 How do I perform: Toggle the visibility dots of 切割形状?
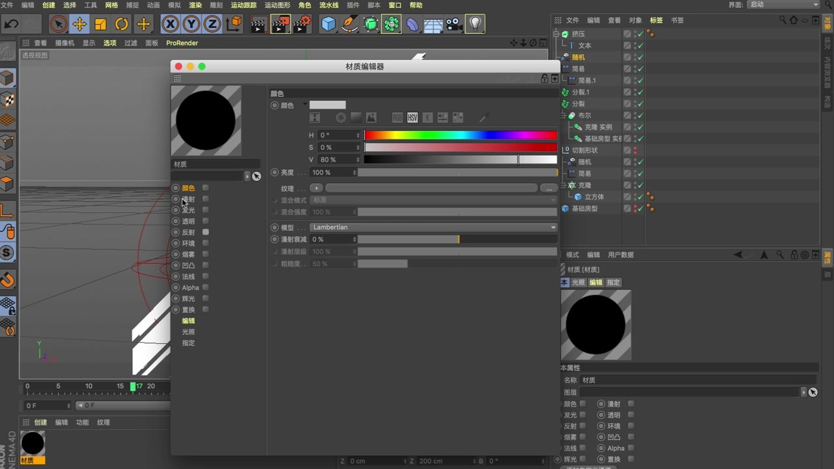(x=635, y=150)
